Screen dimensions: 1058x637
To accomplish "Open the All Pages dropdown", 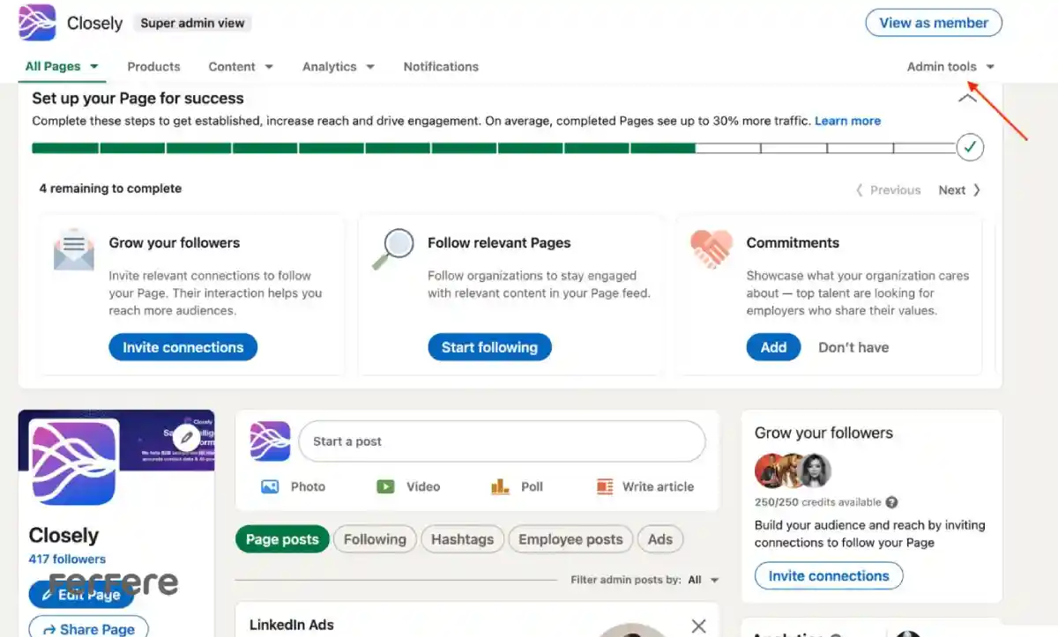I will coord(62,66).
